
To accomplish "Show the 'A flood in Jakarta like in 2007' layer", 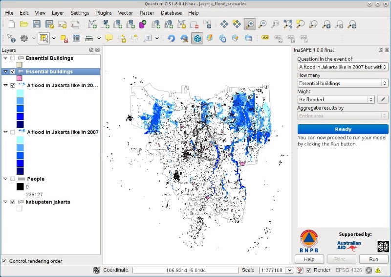I will pos(13,132).
